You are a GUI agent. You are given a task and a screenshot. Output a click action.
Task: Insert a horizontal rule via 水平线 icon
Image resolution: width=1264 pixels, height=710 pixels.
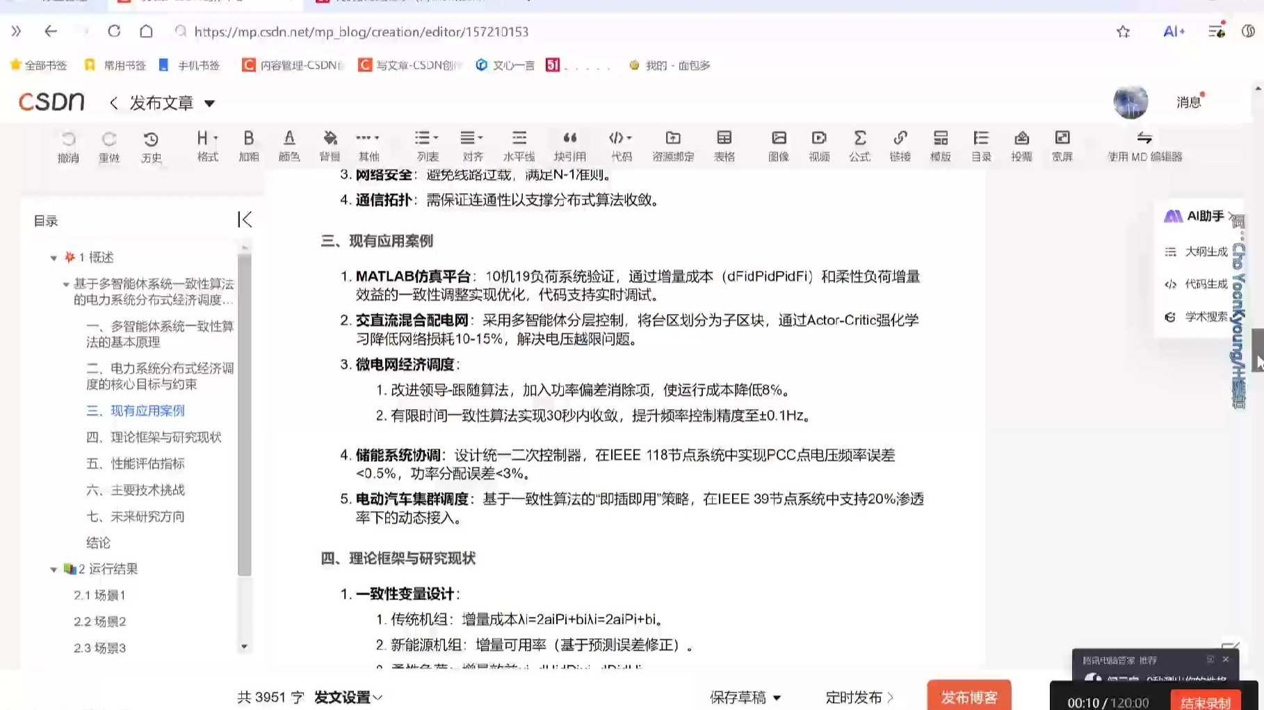point(519,145)
